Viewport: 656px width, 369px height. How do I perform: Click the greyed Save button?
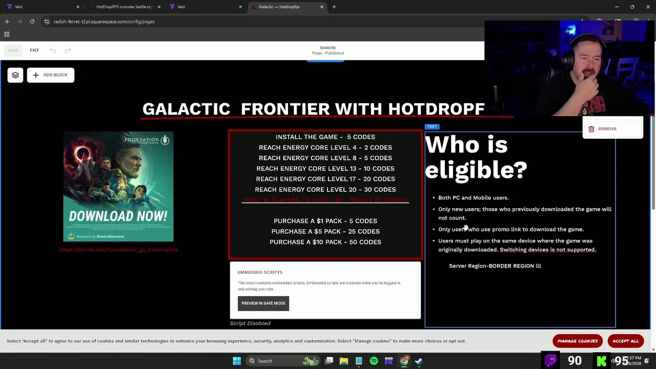pyautogui.click(x=13, y=50)
